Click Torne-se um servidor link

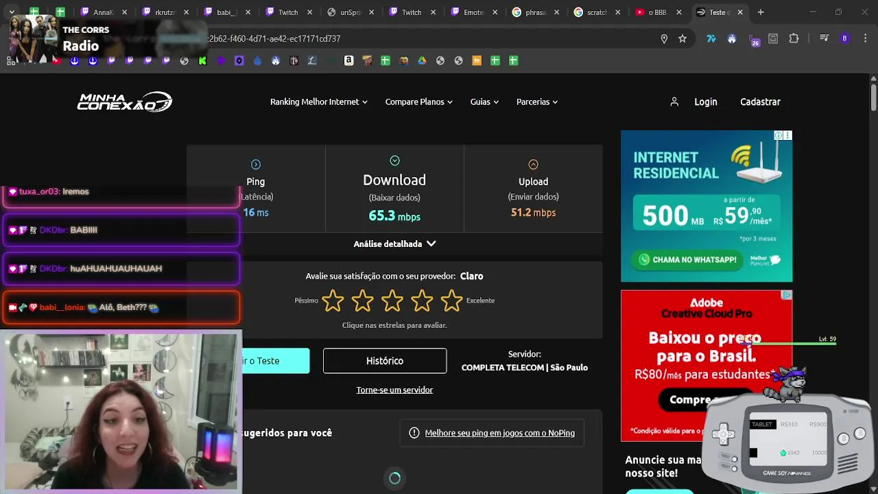[x=394, y=390]
